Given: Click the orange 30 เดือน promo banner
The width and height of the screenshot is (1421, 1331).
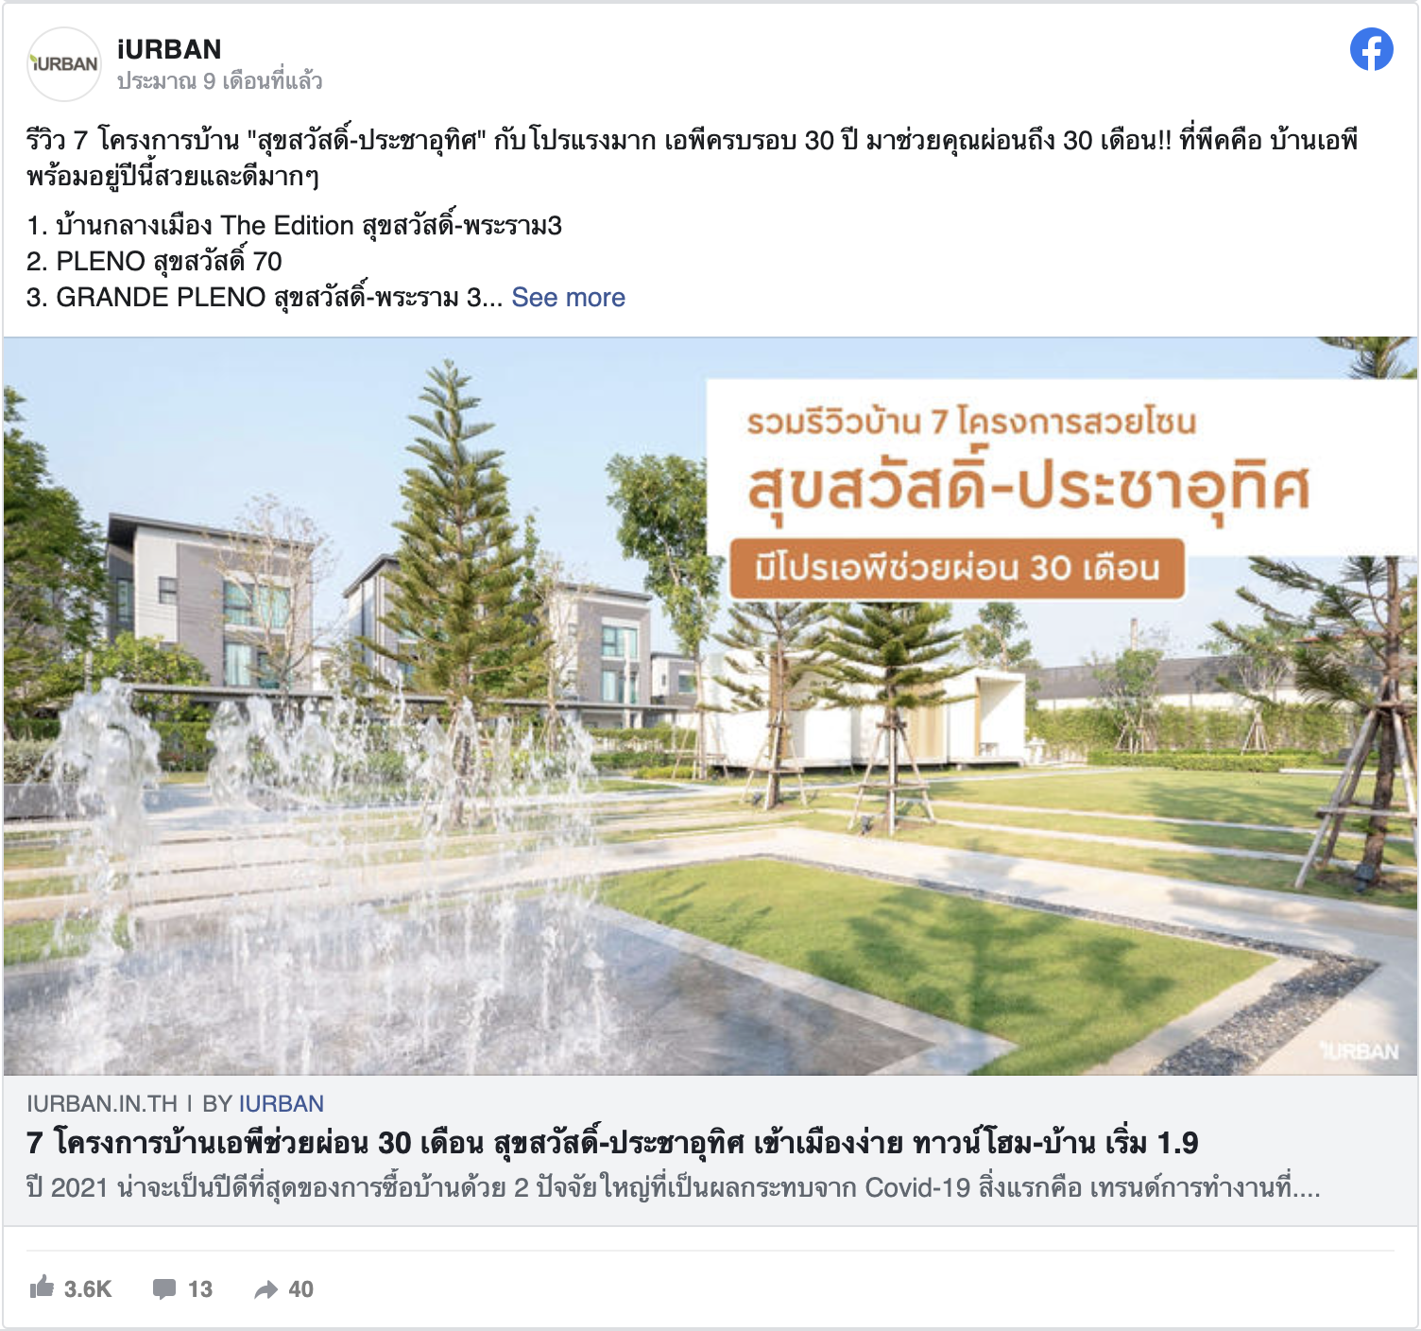Looking at the screenshot, I should [x=956, y=568].
